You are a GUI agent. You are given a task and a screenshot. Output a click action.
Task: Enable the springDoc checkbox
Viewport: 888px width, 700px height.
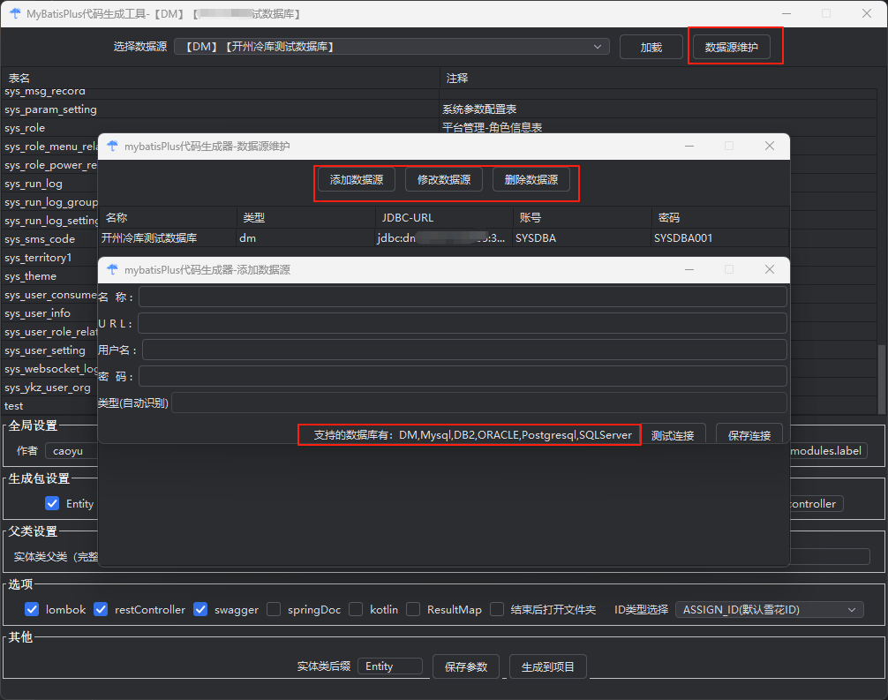[274, 609]
